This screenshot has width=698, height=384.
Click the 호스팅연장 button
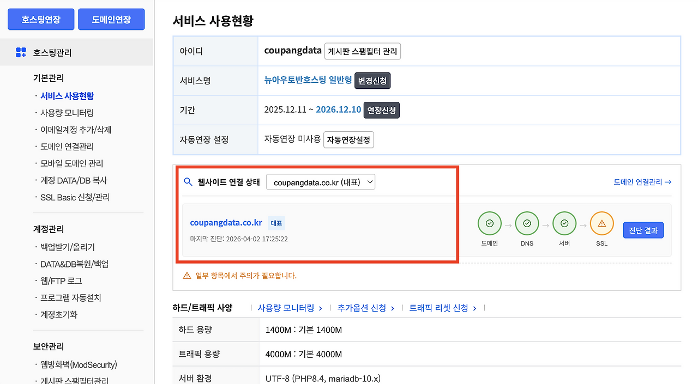(41, 19)
